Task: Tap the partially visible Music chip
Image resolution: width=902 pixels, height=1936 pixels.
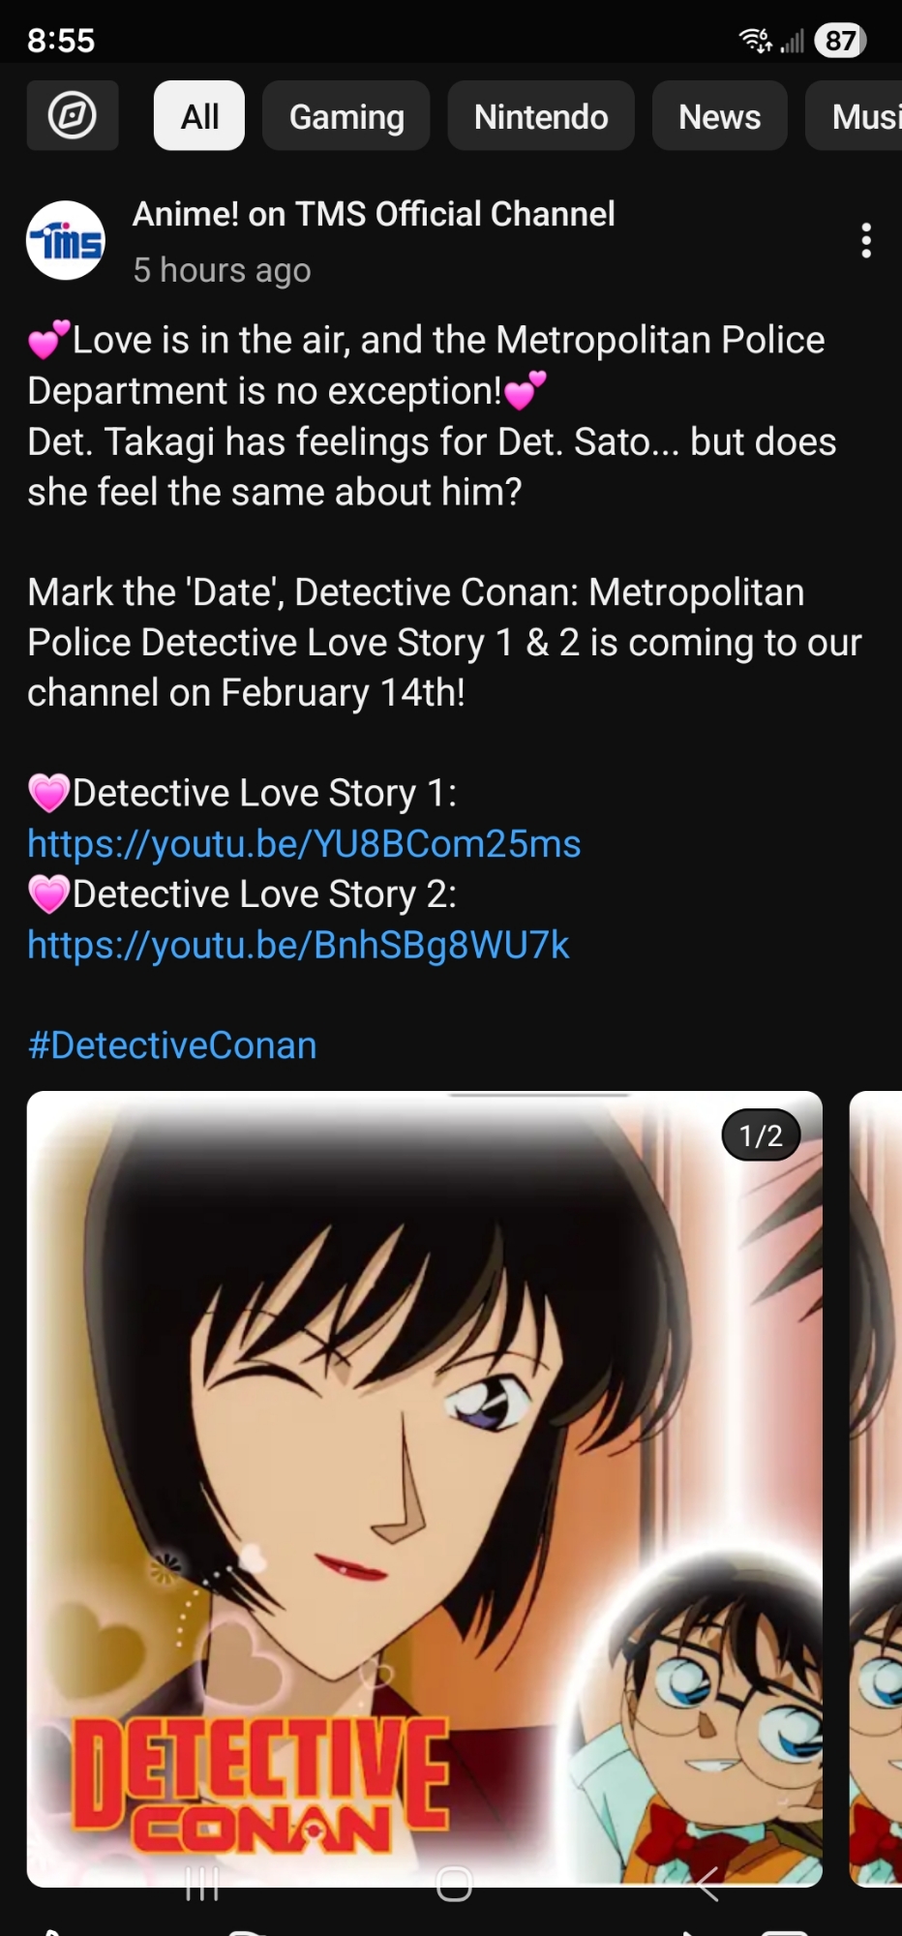Action: tap(856, 116)
